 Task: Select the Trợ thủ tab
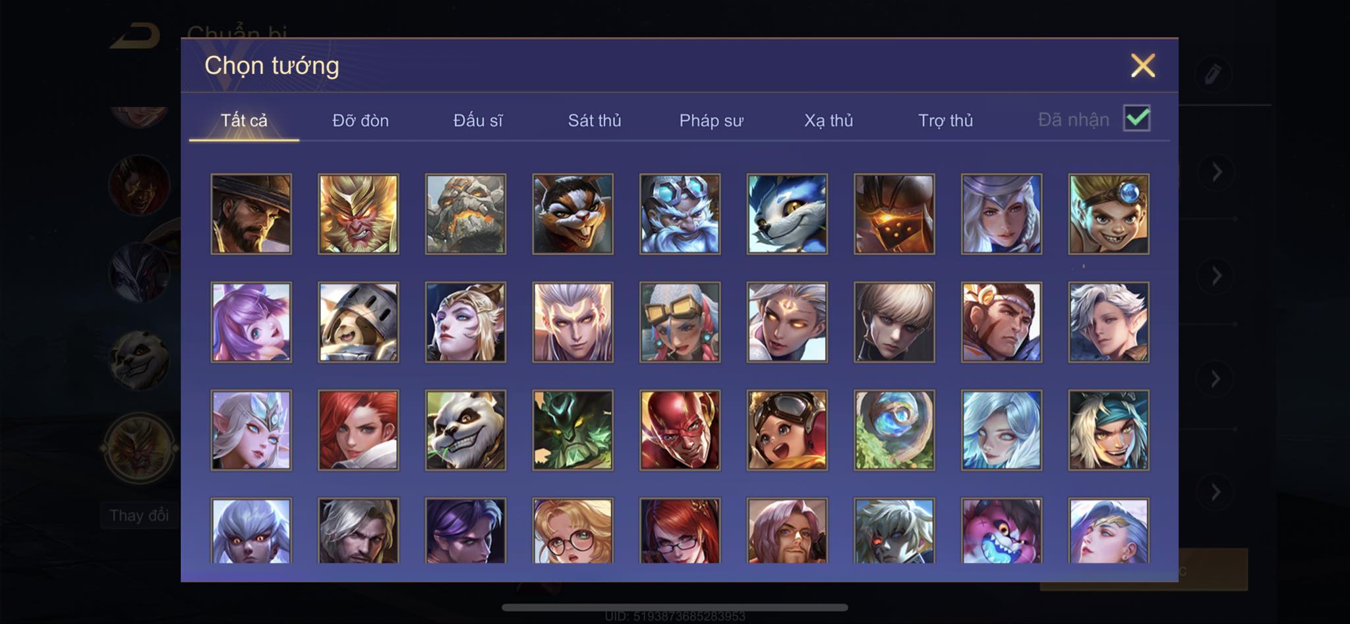click(945, 121)
